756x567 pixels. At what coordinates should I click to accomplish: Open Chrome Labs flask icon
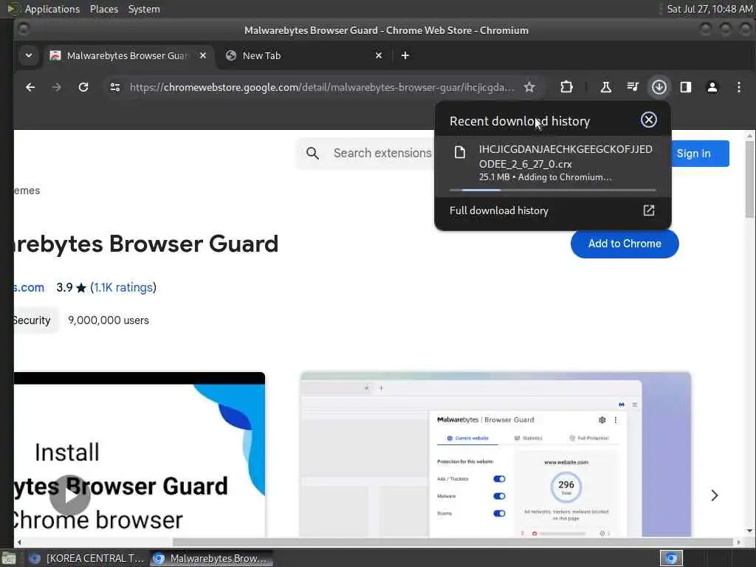pyautogui.click(x=606, y=87)
